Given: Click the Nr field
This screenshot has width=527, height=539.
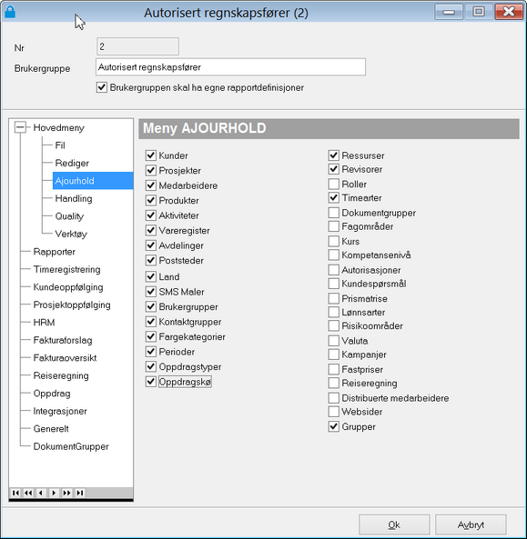Looking at the screenshot, I should 137,46.
